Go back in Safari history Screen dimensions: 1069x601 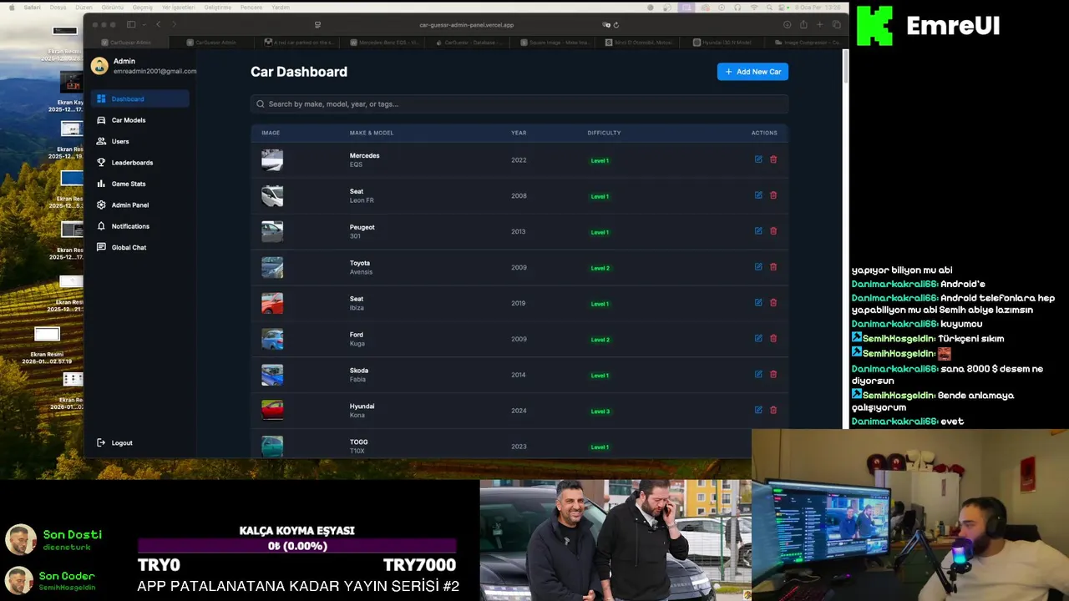pyautogui.click(x=159, y=25)
